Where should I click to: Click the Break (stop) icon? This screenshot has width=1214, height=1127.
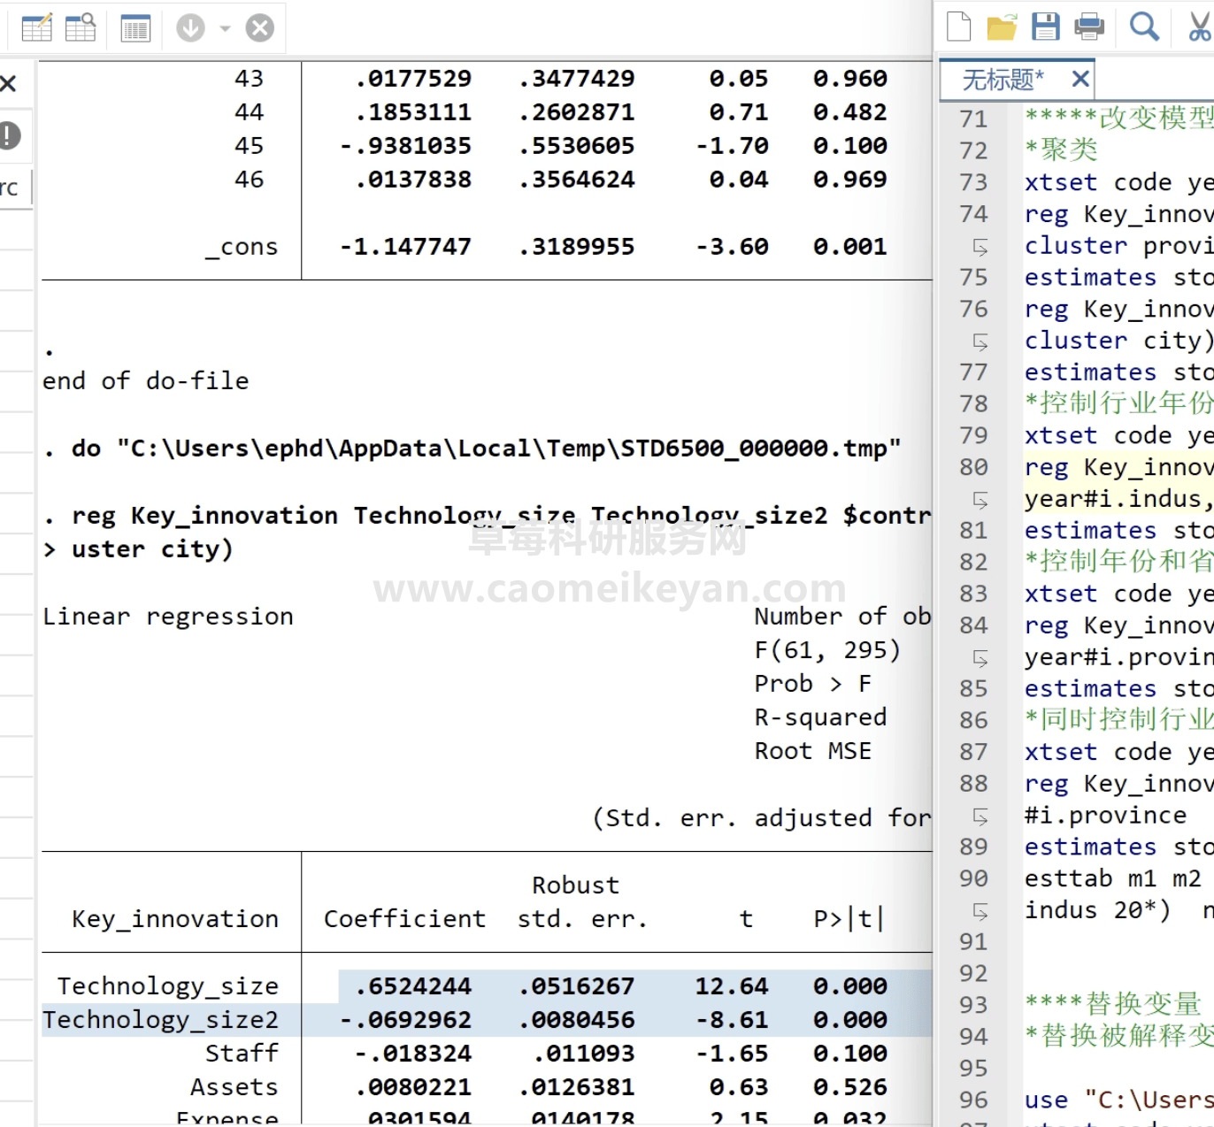click(259, 28)
